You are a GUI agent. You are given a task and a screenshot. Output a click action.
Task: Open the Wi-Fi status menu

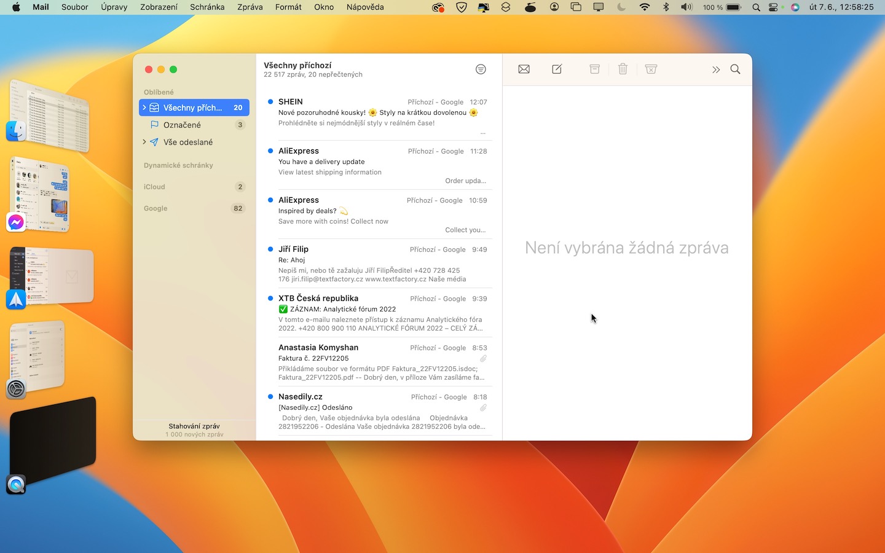click(x=645, y=7)
